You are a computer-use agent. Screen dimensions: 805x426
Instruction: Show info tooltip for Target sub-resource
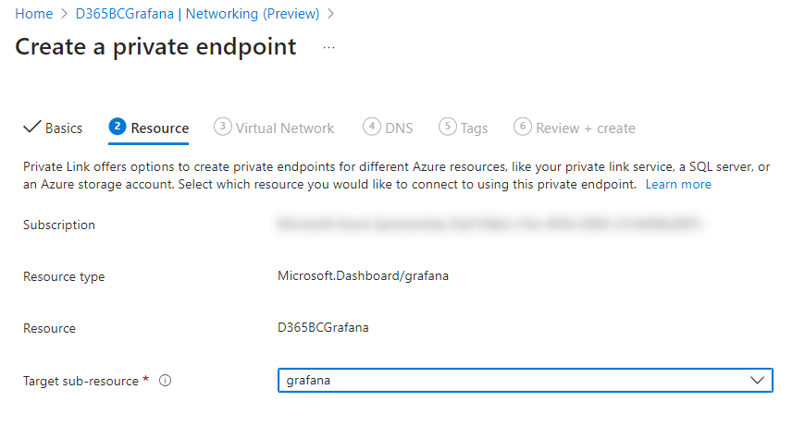click(x=166, y=381)
